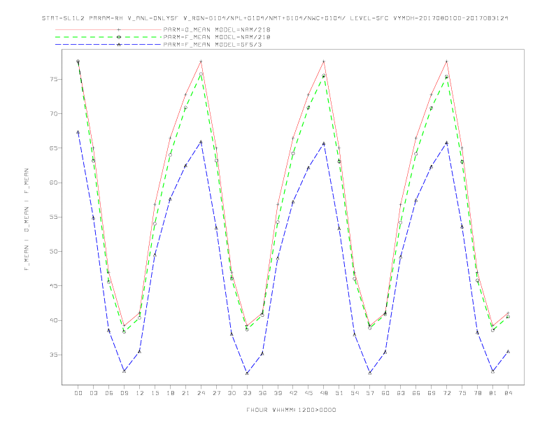Image resolution: width=554 pixels, height=428 pixels.
Task: Click the x-axis tick label 45
Action: 308,393
